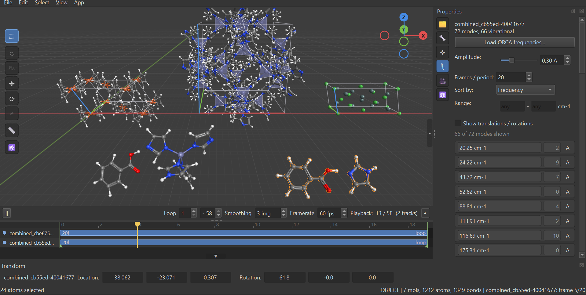This screenshot has height=295, width=586.
Task: Open the File menu
Action: [8, 3]
